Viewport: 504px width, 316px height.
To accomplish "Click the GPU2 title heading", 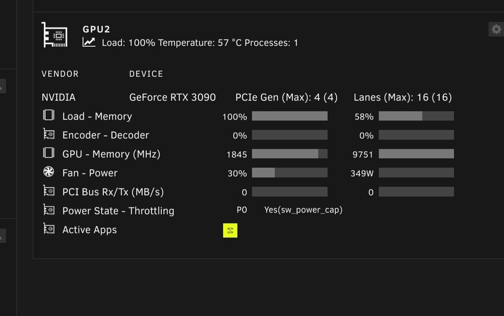I will pyautogui.click(x=96, y=29).
